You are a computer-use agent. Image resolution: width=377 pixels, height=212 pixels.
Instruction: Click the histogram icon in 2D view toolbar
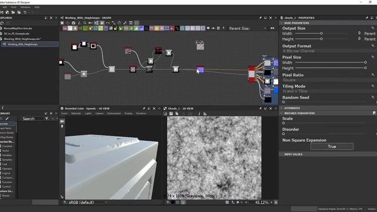205,114
